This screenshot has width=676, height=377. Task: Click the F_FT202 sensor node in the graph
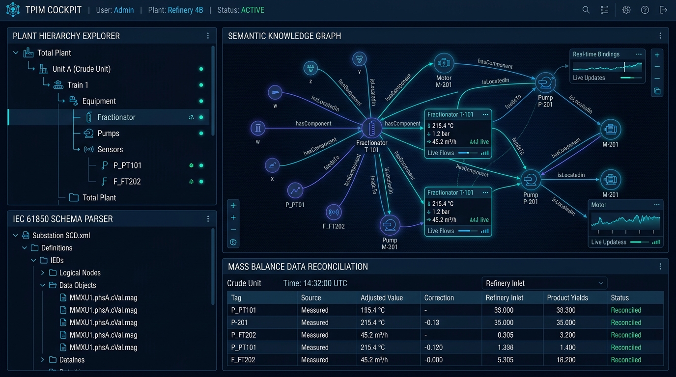click(x=334, y=213)
